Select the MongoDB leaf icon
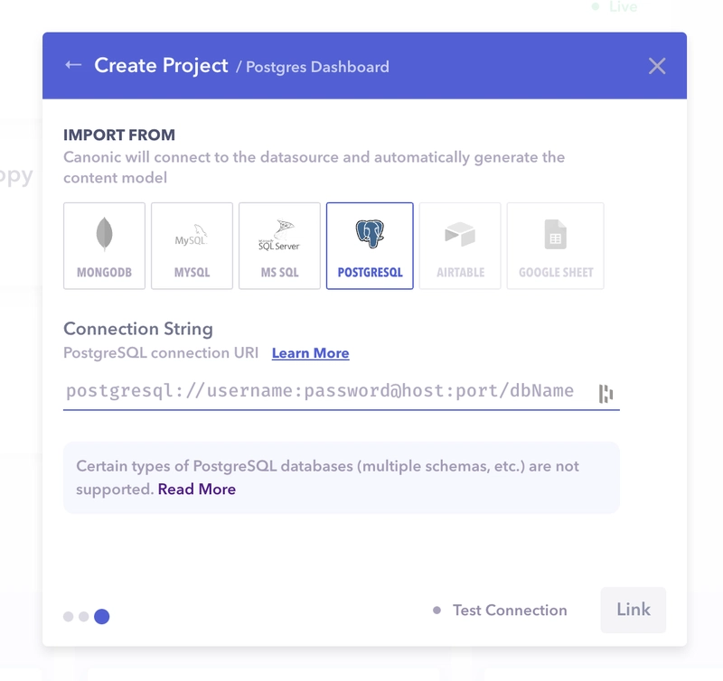The image size is (723, 681). 104,234
